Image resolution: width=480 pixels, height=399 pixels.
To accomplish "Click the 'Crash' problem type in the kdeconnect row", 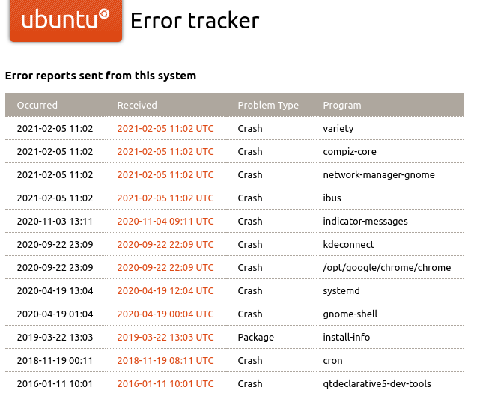I will pyautogui.click(x=250, y=245).
